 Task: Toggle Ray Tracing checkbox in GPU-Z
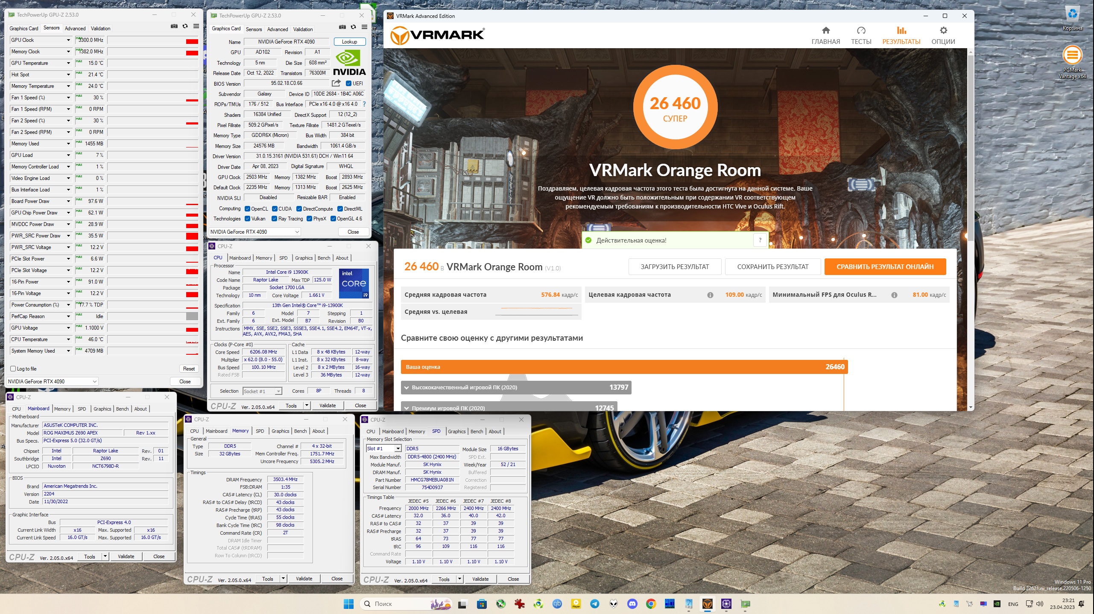pos(274,219)
